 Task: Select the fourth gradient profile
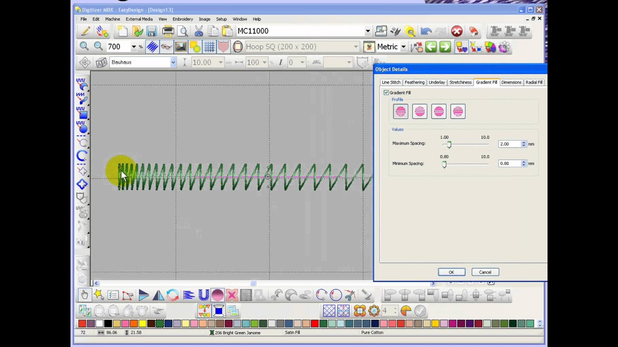458,112
